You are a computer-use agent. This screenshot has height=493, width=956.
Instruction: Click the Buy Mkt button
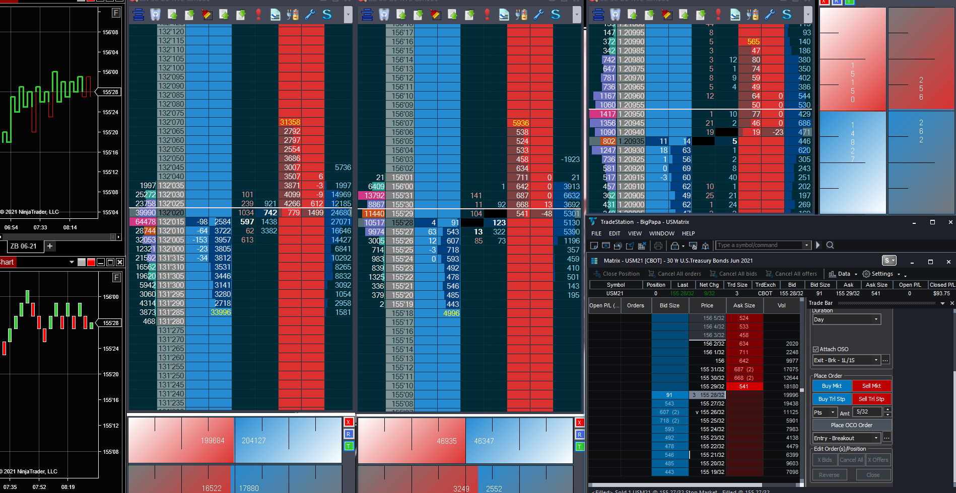click(832, 386)
